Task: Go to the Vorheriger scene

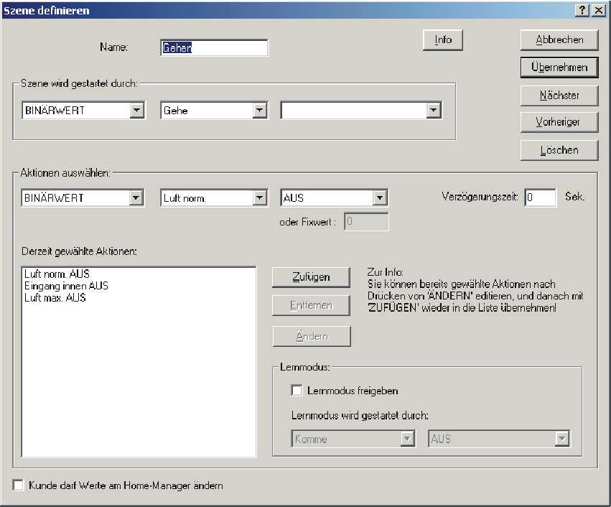Action: pos(559,122)
